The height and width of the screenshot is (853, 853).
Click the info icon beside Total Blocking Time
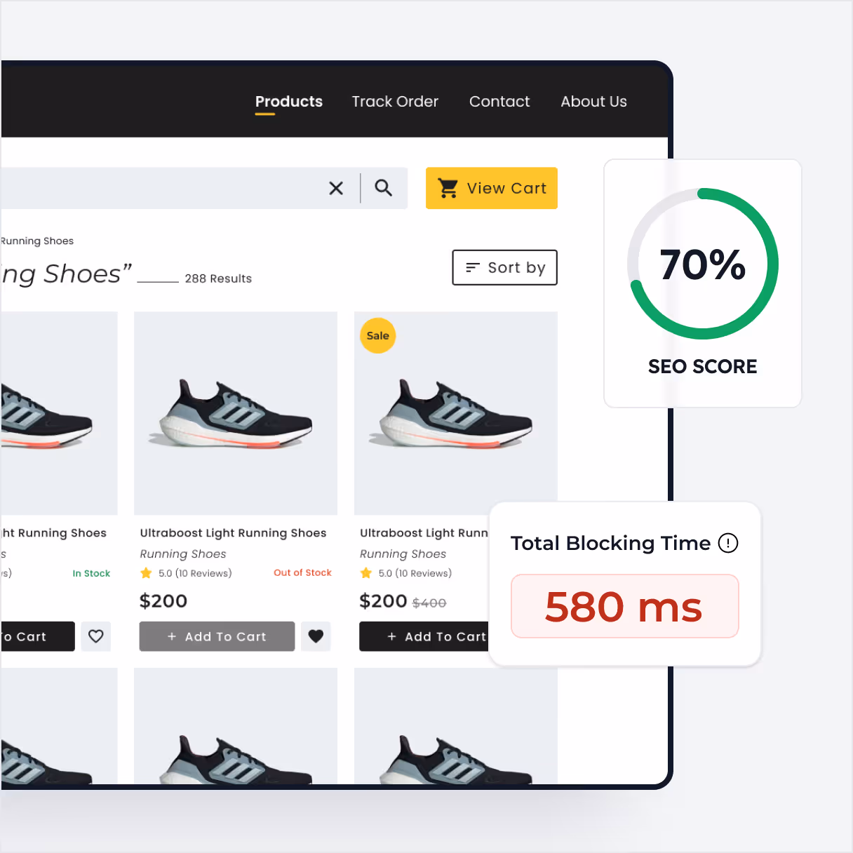click(x=728, y=543)
